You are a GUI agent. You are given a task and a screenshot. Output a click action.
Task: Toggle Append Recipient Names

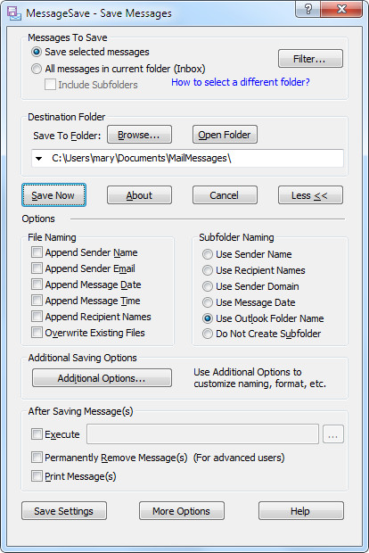(x=37, y=317)
